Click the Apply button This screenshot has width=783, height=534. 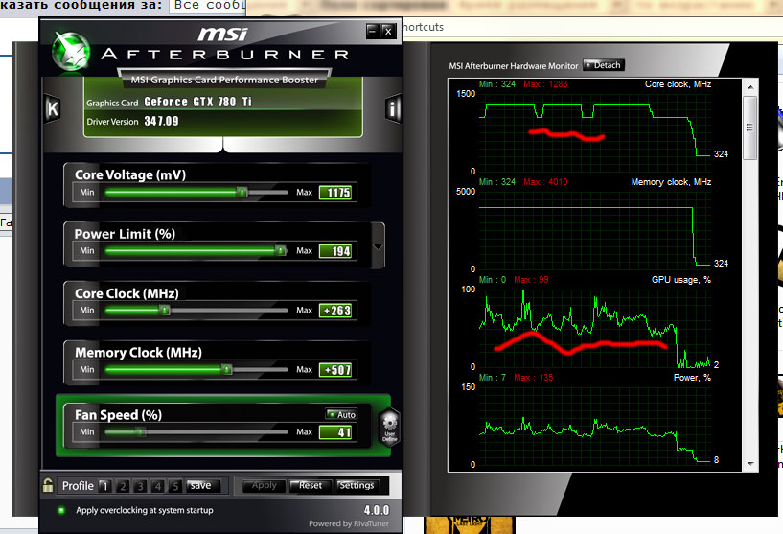click(264, 485)
